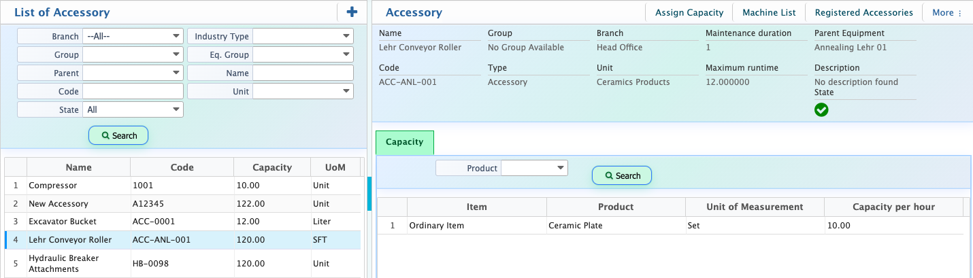The height and width of the screenshot is (278, 973).
Task: Open the Industry Type dropdown
Action: pos(303,36)
